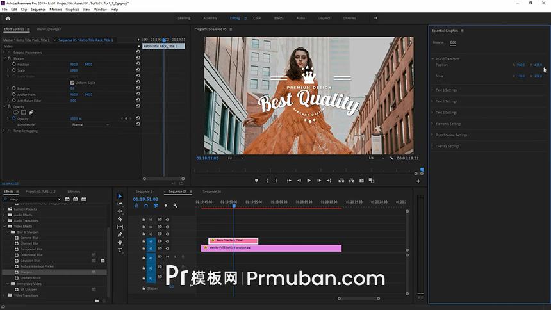Screen dimensions: 551x310
Task: Click Mark Out button
Action: click(x=276, y=181)
